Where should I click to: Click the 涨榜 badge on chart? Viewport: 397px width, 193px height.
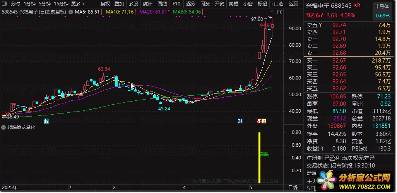tap(262, 121)
